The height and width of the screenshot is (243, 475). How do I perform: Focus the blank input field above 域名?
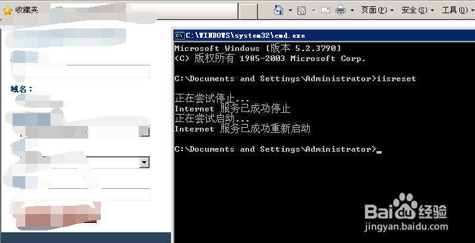click(86, 71)
